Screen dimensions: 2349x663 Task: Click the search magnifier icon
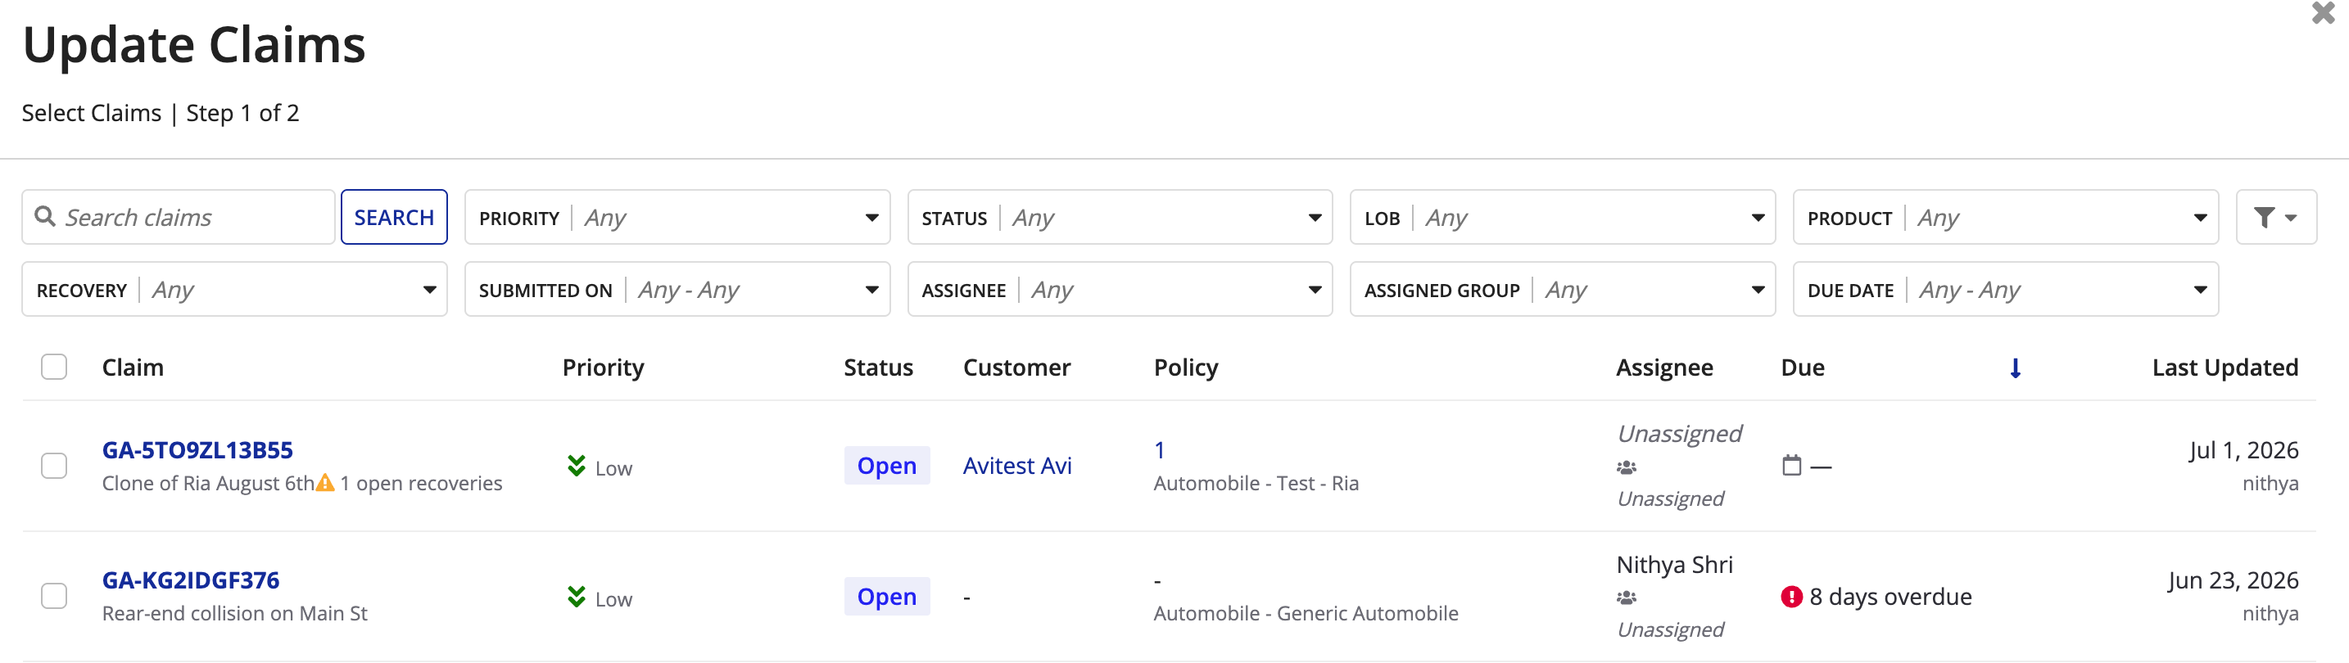(x=45, y=217)
